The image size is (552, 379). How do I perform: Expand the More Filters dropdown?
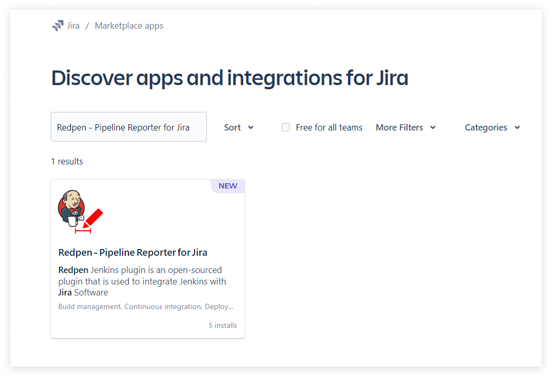click(405, 127)
